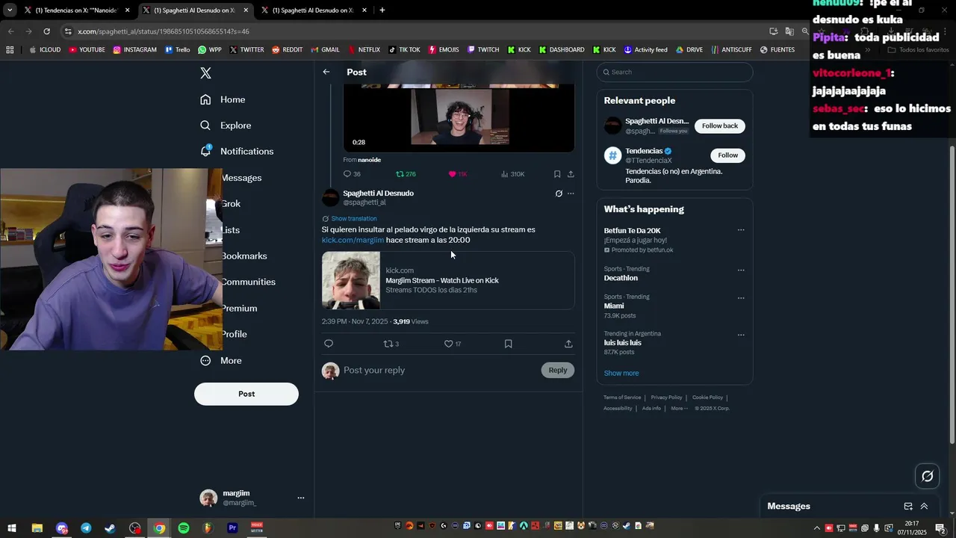956x538 pixels.
Task: Open the browser tab search dropdown
Action: coord(9,10)
